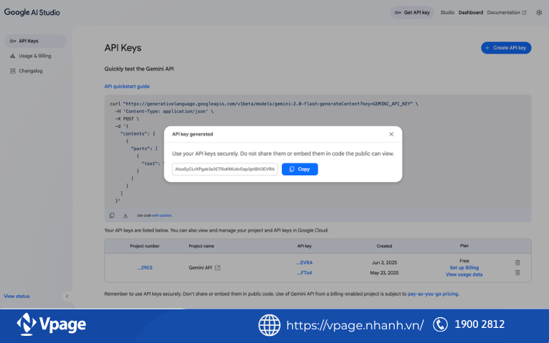Click the Set up Billing link

(464, 268)
